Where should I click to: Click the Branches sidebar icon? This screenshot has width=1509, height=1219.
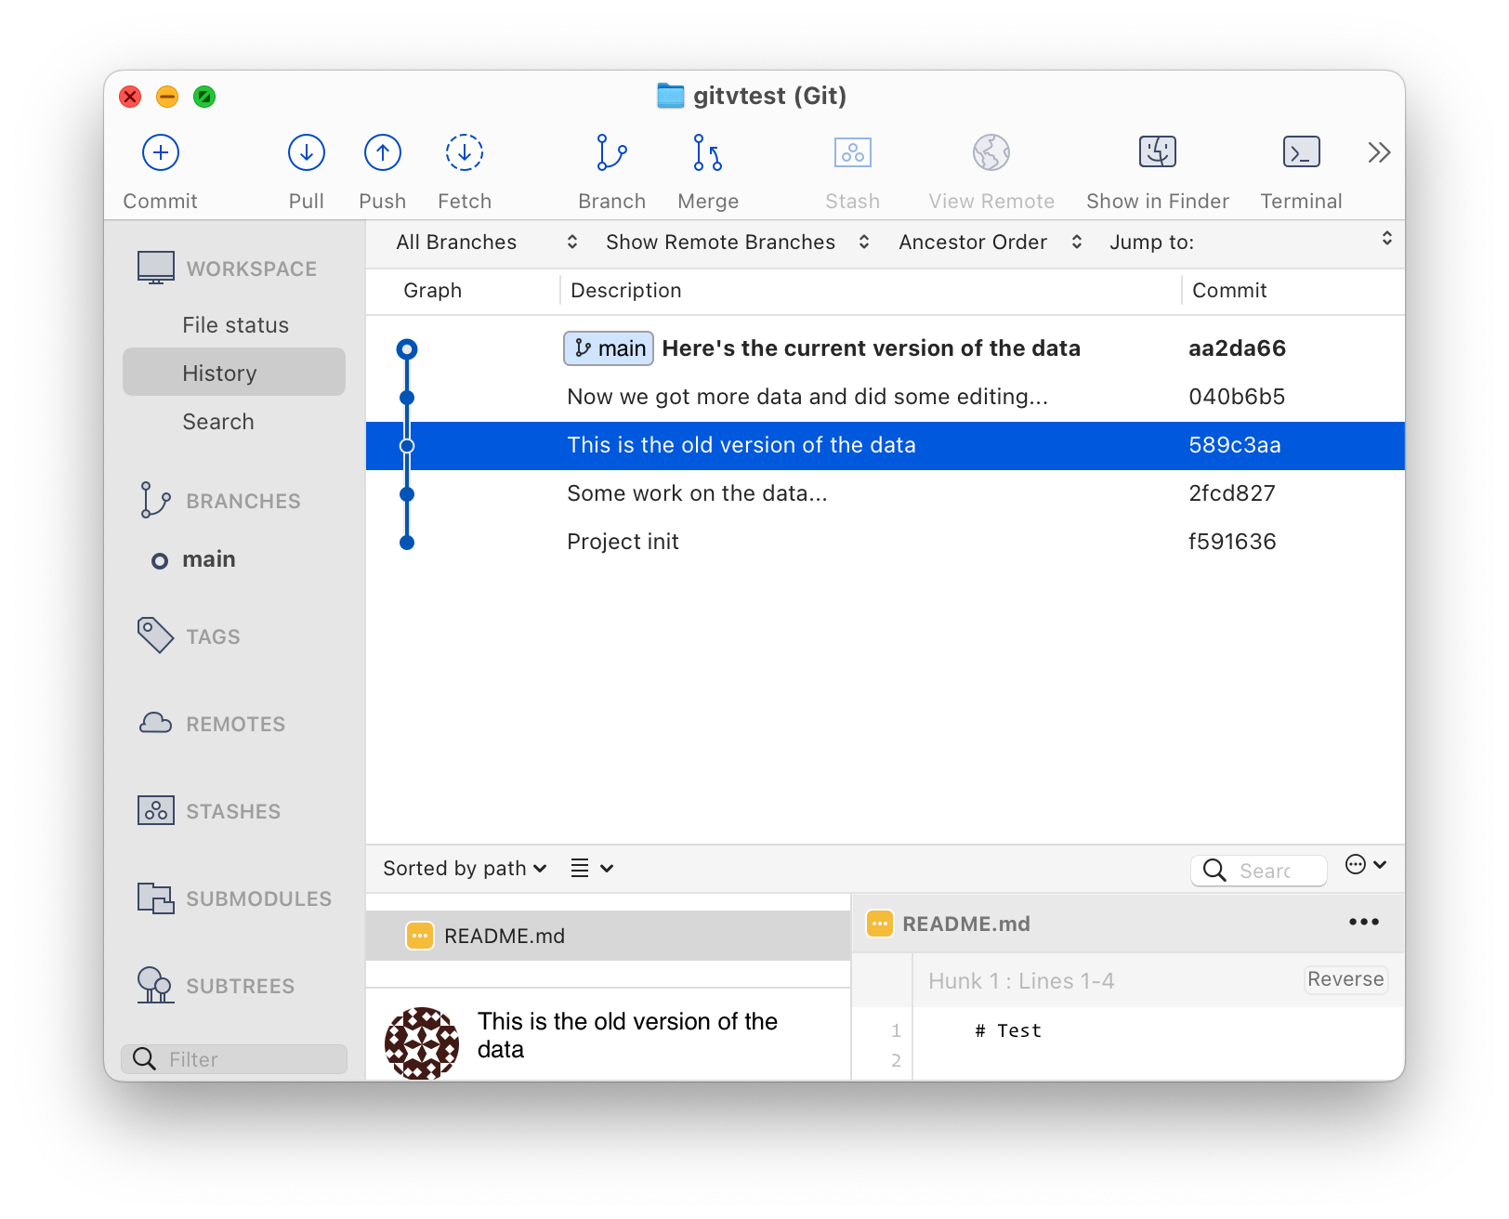tap(154, 500)
